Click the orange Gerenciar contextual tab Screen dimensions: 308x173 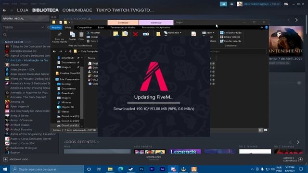(123, 23)
